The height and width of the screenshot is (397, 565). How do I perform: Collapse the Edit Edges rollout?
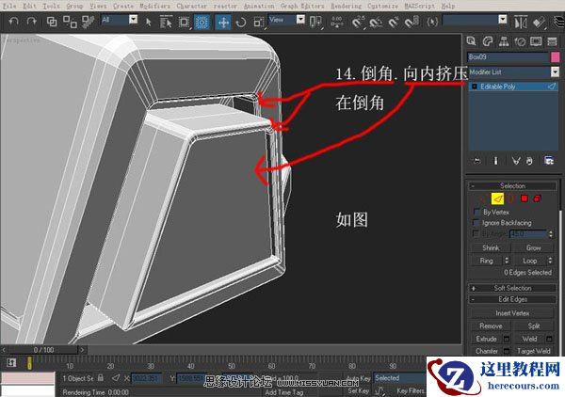[x=512, y=299]
